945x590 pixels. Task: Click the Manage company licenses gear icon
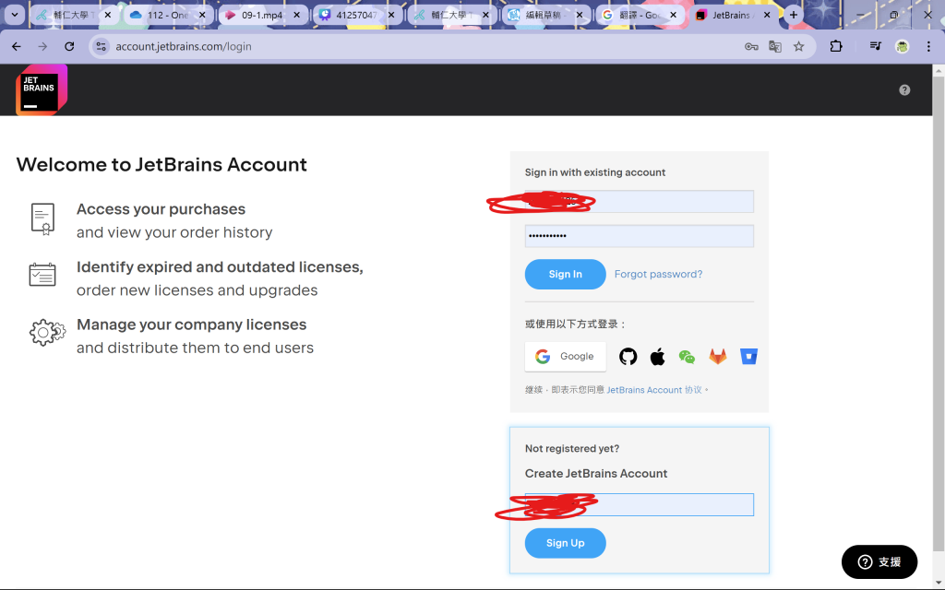pyautogui.click(x=47, y=332)
